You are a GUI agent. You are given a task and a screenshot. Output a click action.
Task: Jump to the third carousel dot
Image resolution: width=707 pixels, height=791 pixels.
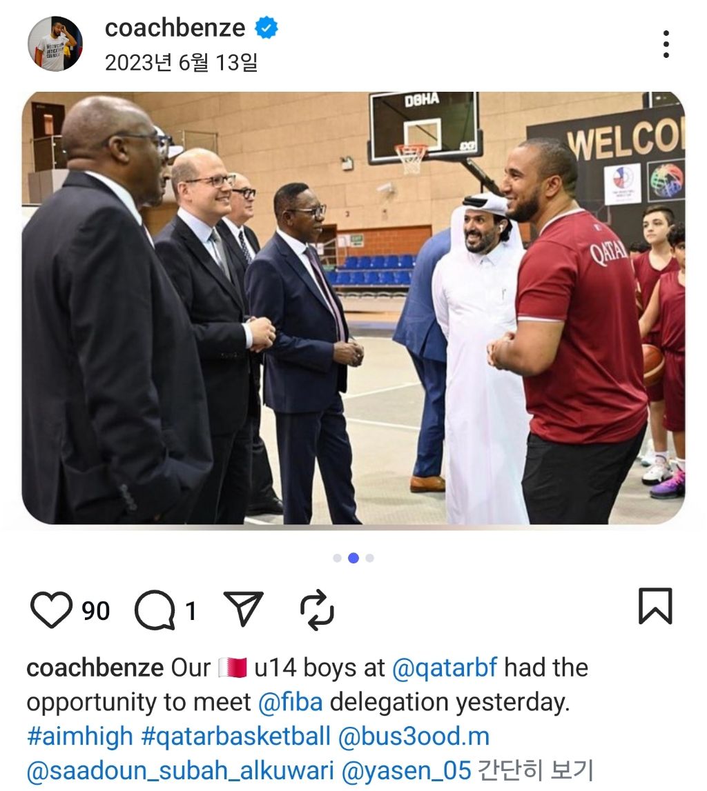coord(369,558)
